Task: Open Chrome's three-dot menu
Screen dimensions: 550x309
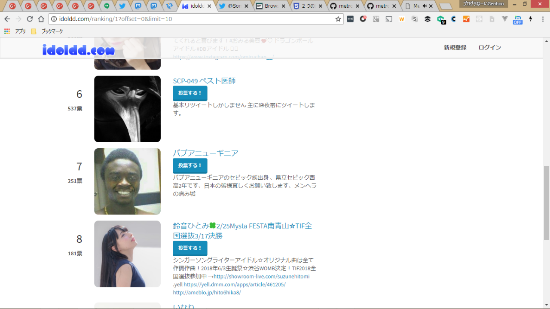Action: 542,19
